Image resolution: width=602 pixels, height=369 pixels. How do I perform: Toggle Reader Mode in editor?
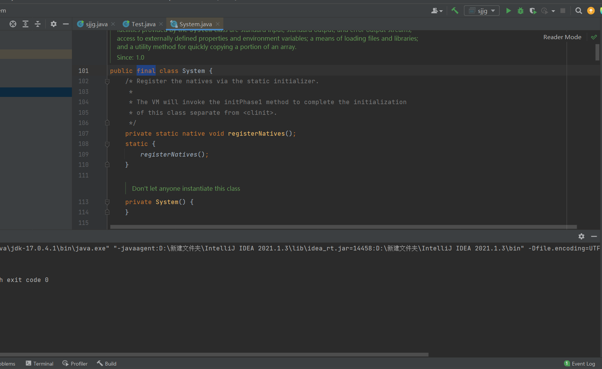(562, 37)
